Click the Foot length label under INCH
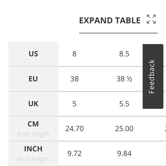Screen dimensions: 166x166 coord(33,159)
